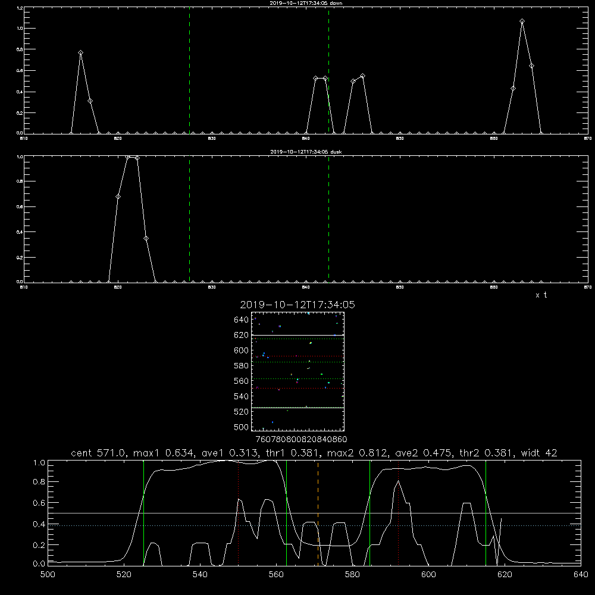
Task: Click the solid horizontal 0.5 line in bottom plot
Action: [315, 513]
